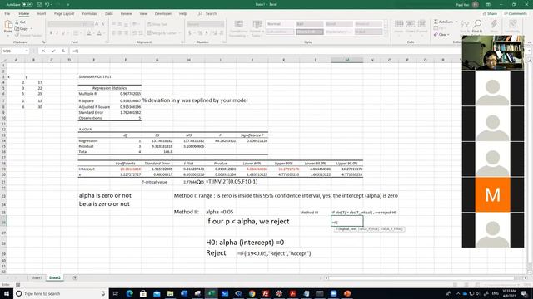Select the Bad cell style

309,24
